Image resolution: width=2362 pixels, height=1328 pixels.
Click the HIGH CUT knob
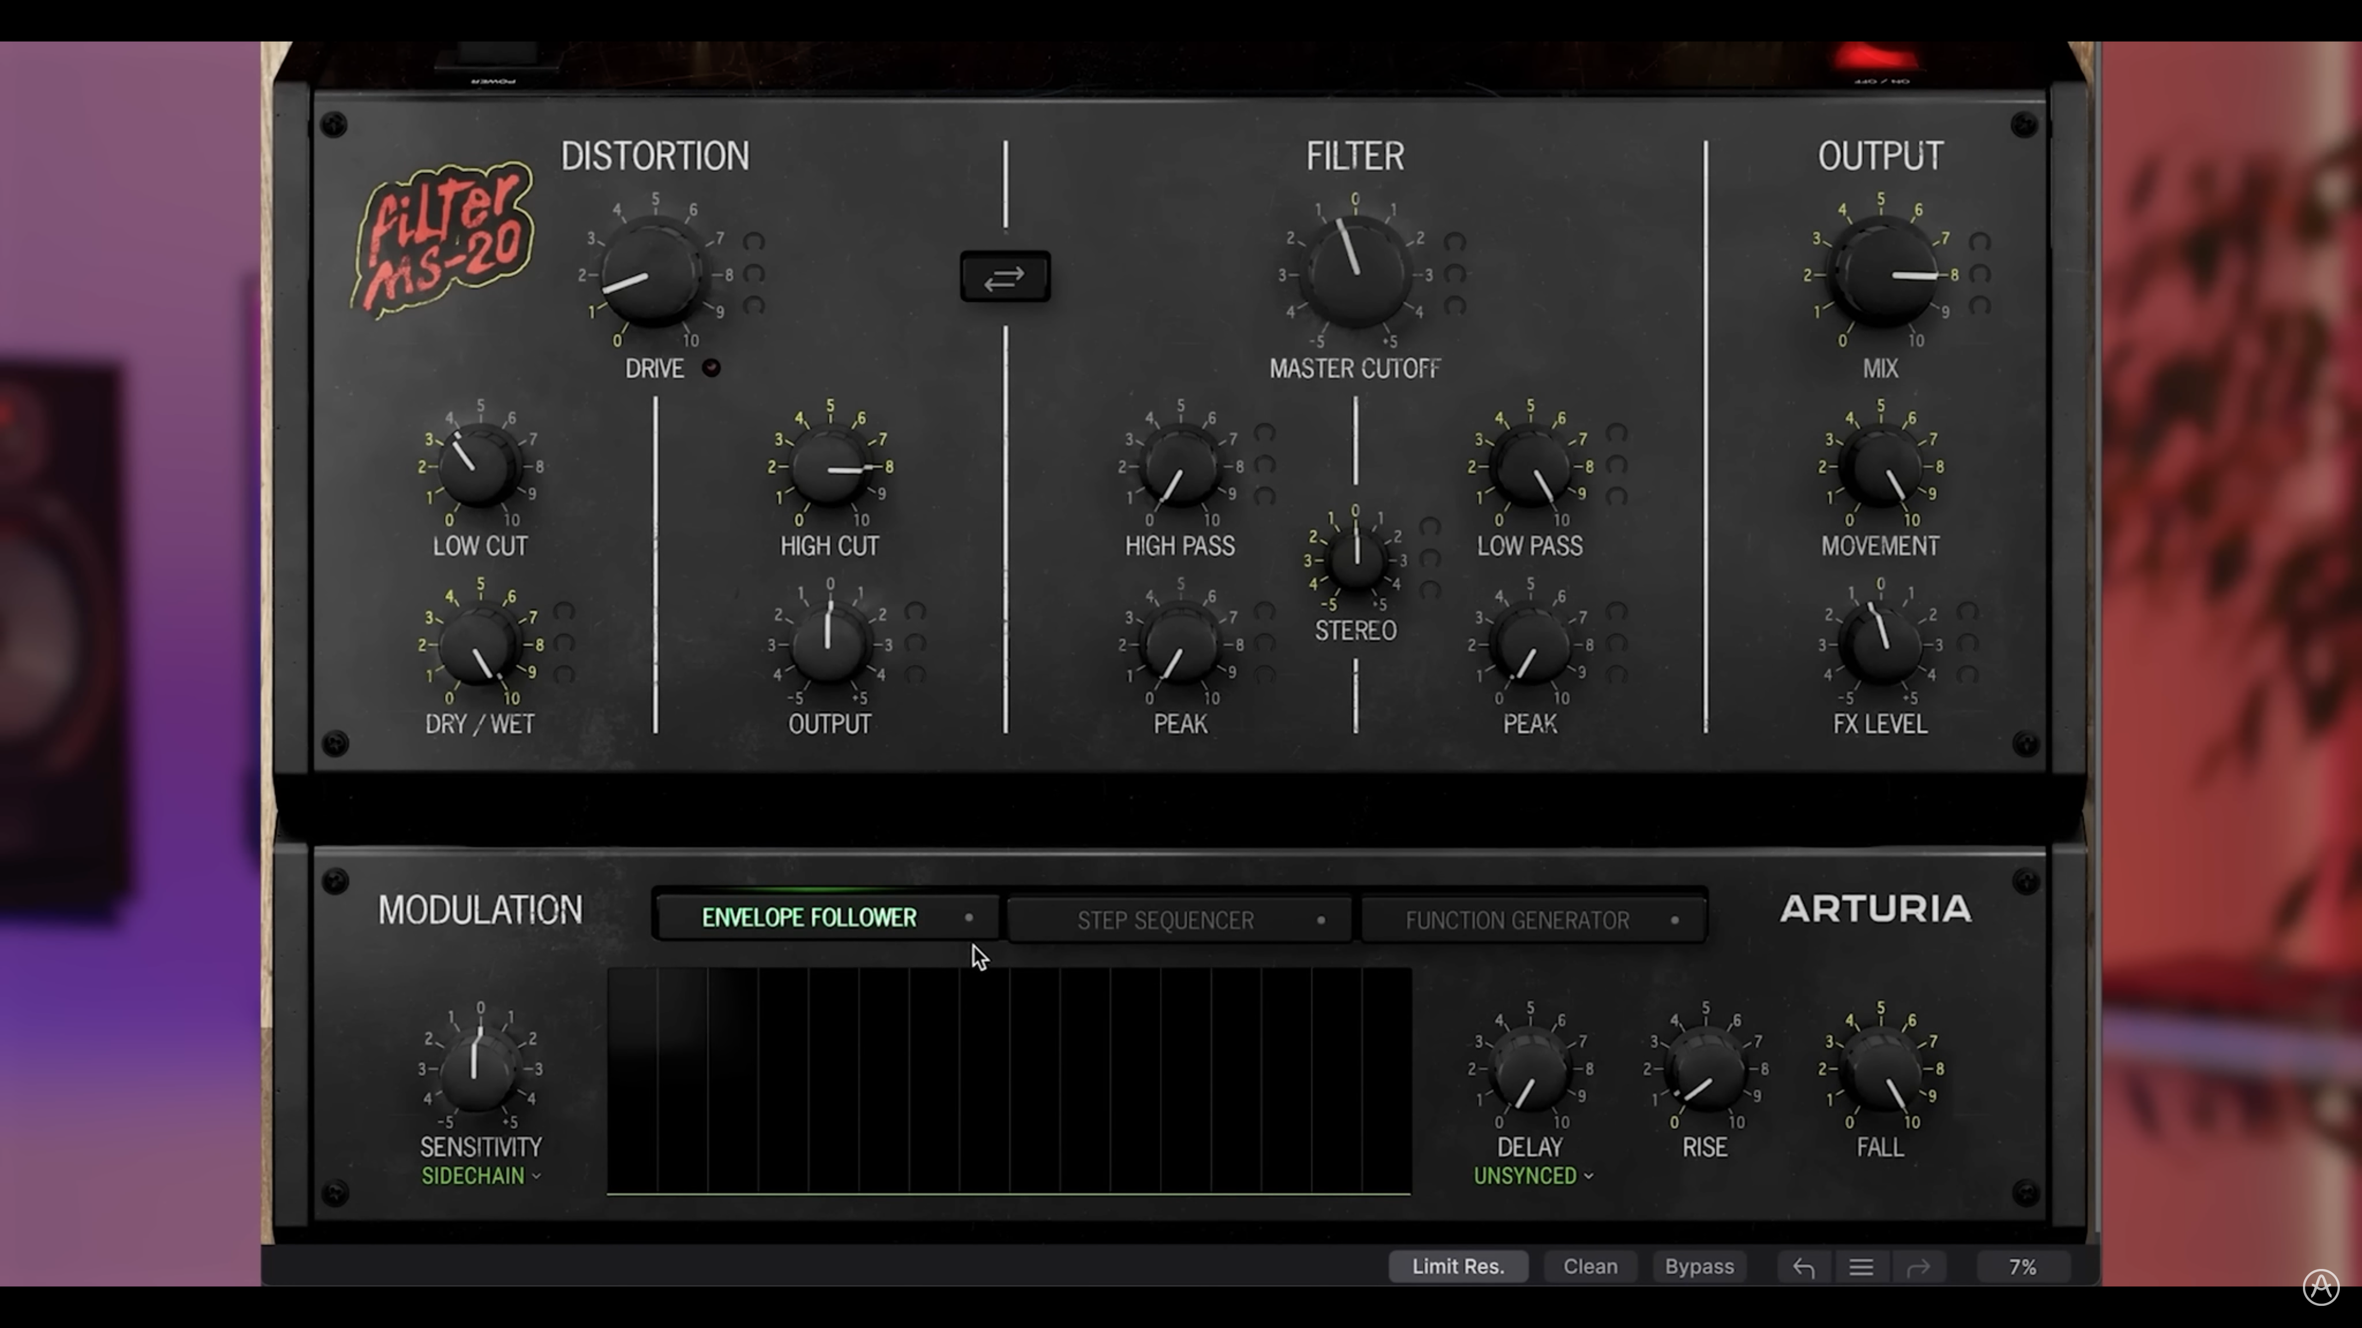pyautogui.click(x=830, y=467)
